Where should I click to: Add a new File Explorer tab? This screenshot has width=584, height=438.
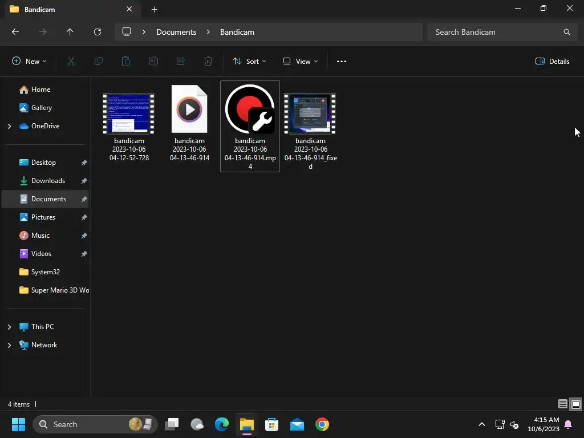pyautogui.click(x=154, y=9)
